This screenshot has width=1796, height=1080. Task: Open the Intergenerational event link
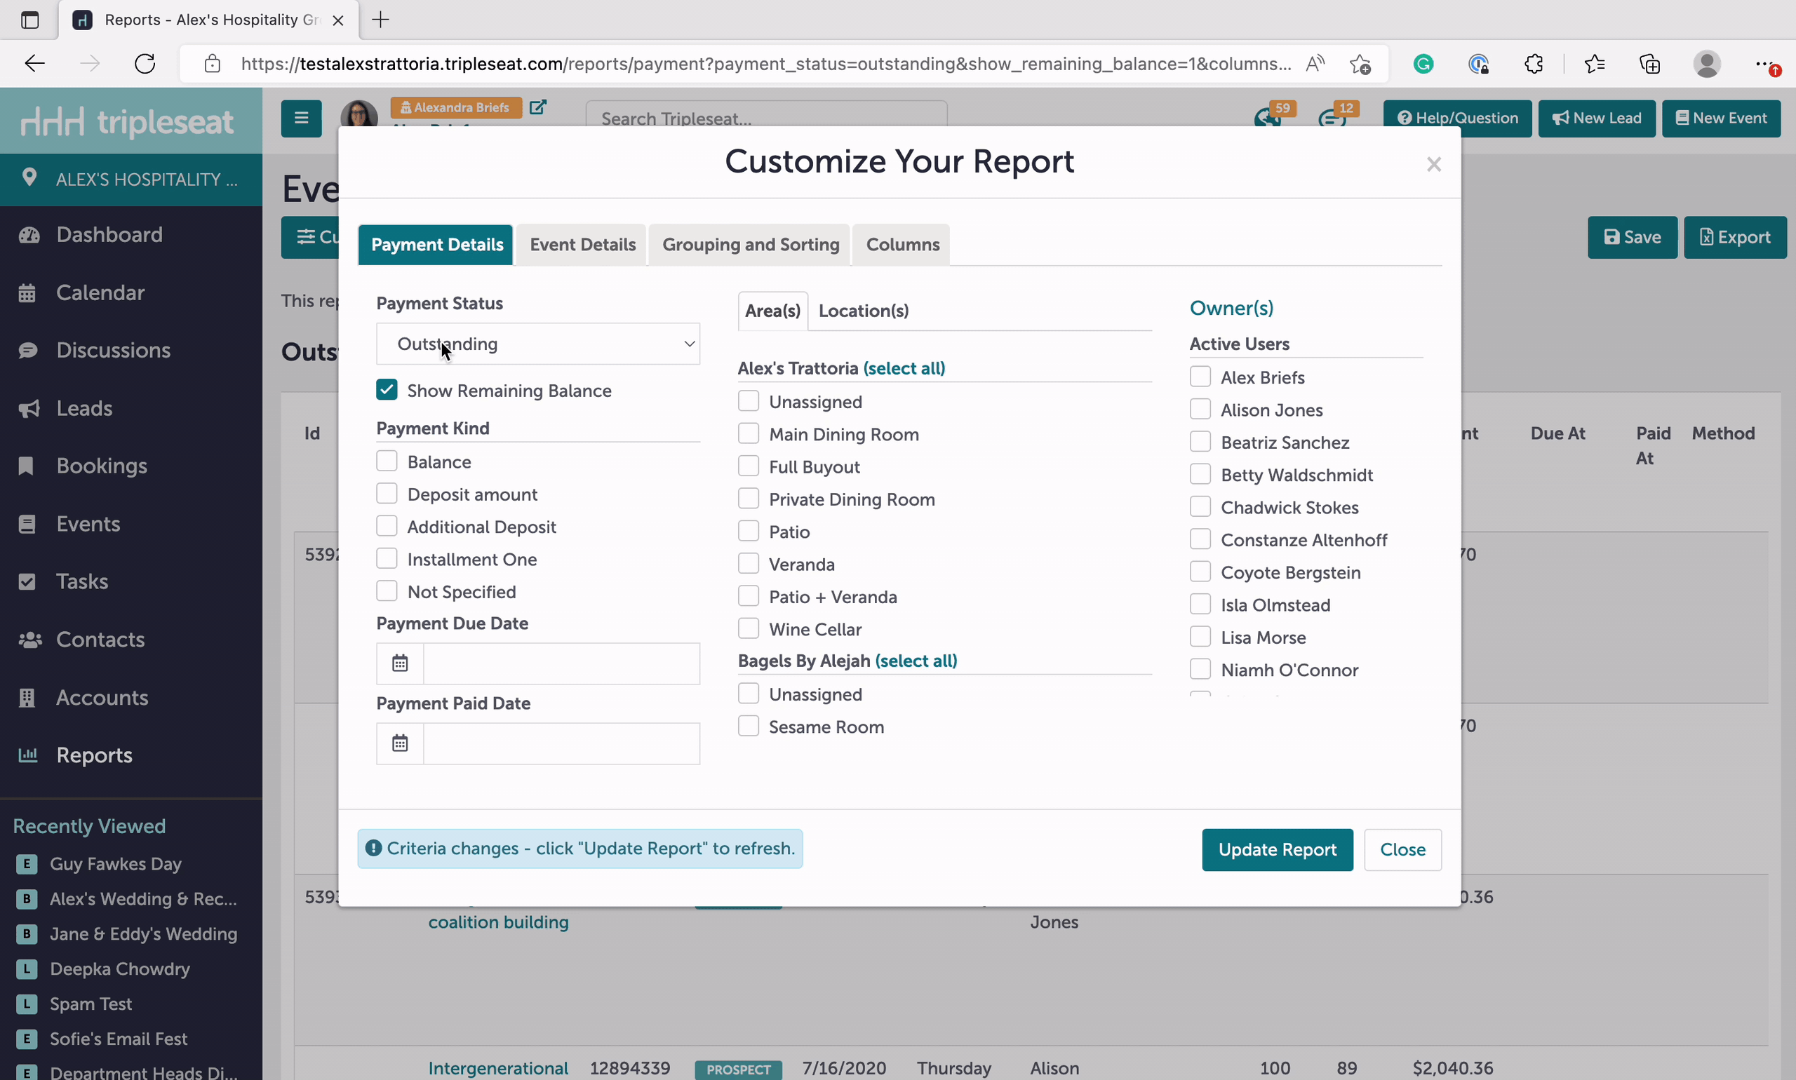pyautogui.click(x=498, y=1067)
